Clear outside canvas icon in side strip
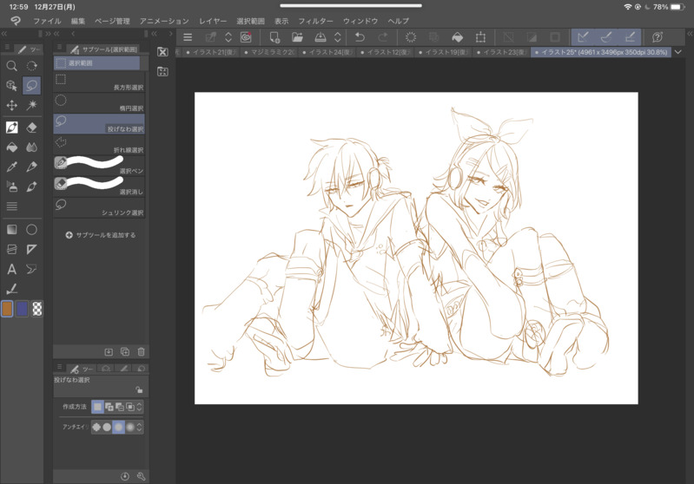694x484 pixels. point(163,52)
